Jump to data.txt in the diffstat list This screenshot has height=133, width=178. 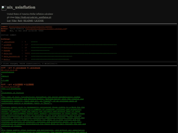coord(8,54)
